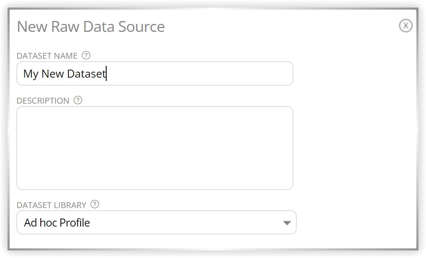Click the 'New Raw Data Source' title
Screen dimensions: 426x258
(x=91, y=26)
